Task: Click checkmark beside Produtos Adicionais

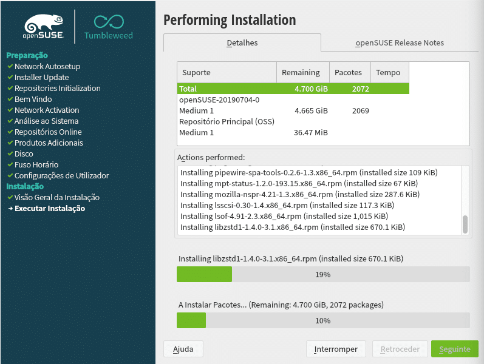Action: [x=10, y=143]
